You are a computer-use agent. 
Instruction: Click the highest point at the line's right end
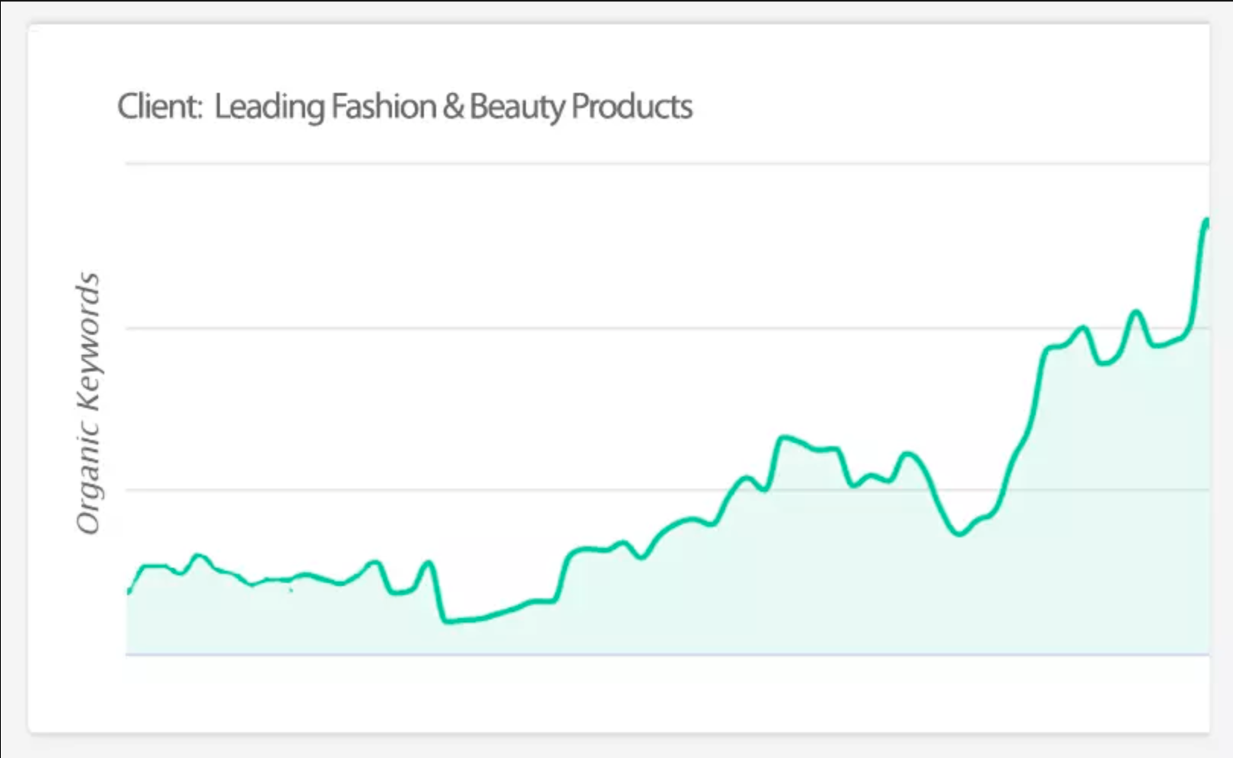(x=1206, y=221)
